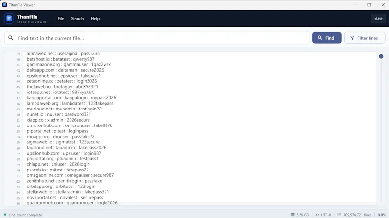Select line stellarweb.io : stellaradmin
389x218 pixels.
pos(68,192)
